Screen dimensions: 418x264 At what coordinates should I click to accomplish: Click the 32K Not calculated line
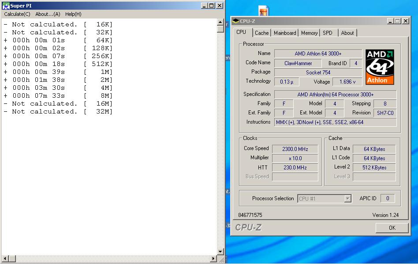pyautogui.click(x=58, y=32)
